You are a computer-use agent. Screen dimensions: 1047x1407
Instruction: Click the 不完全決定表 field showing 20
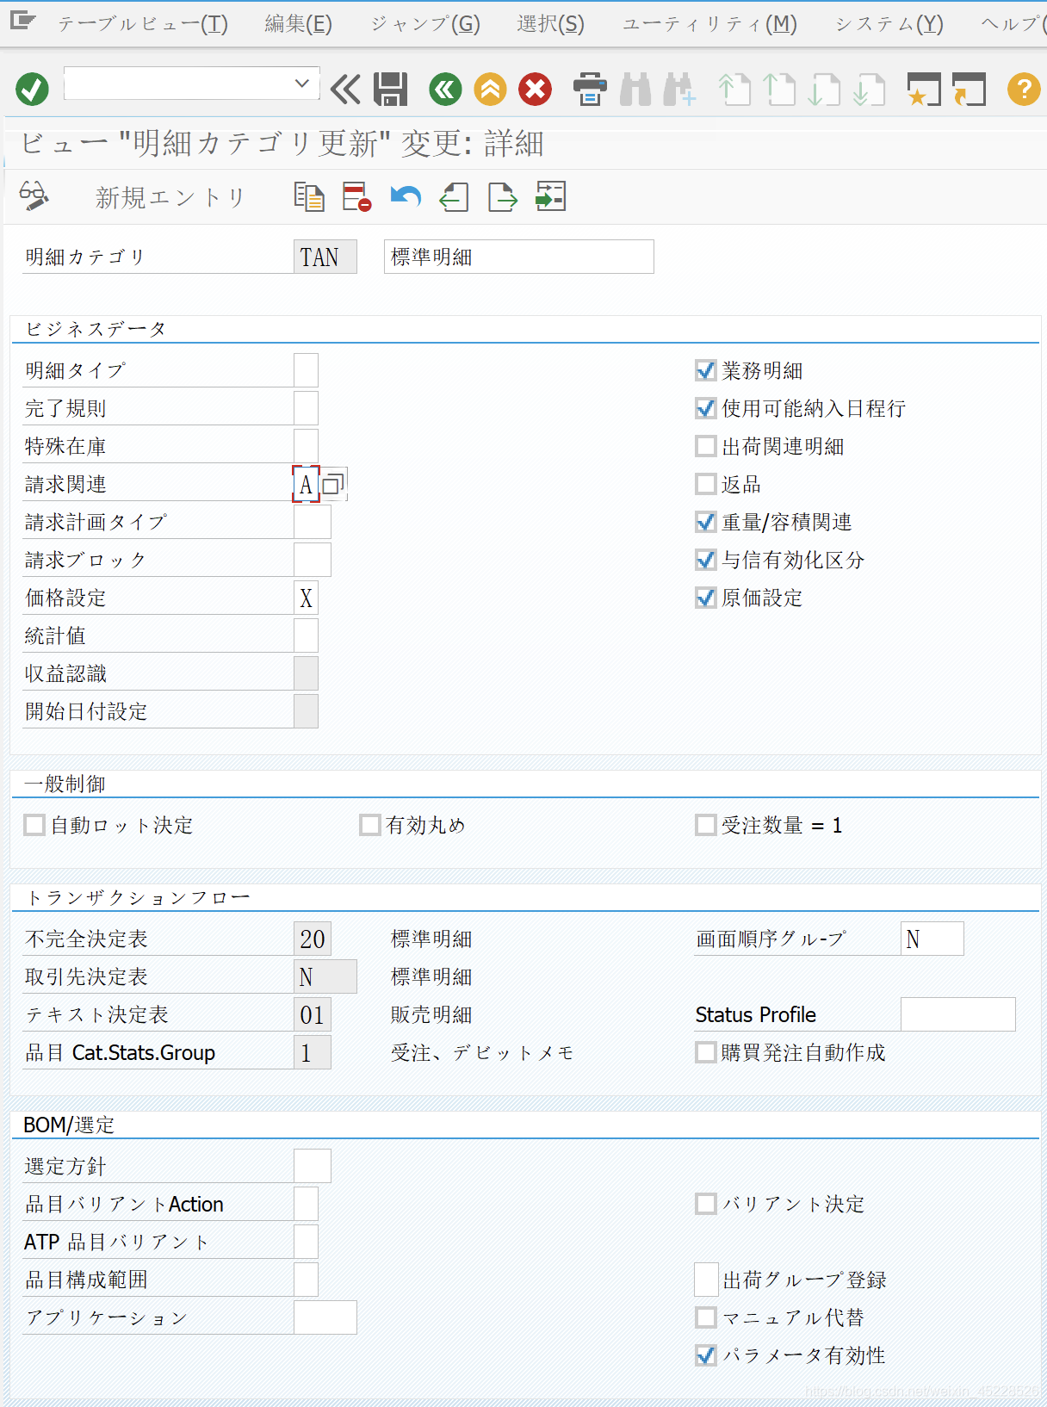313,939
